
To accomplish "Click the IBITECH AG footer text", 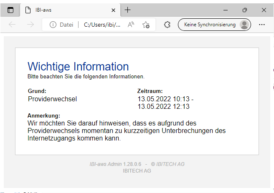I will click(137, 171).
